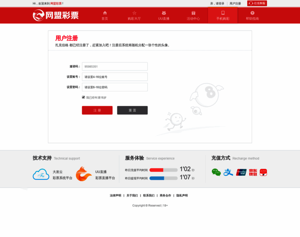
Task: Click the 首页 menu label
Action: [105, 19]
